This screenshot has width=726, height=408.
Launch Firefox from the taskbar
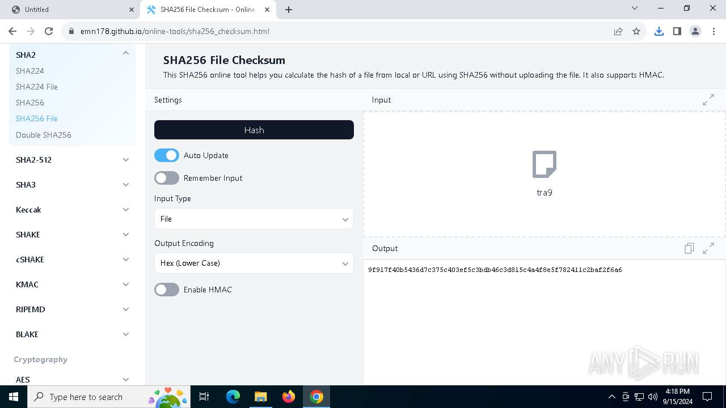(289, 397)
